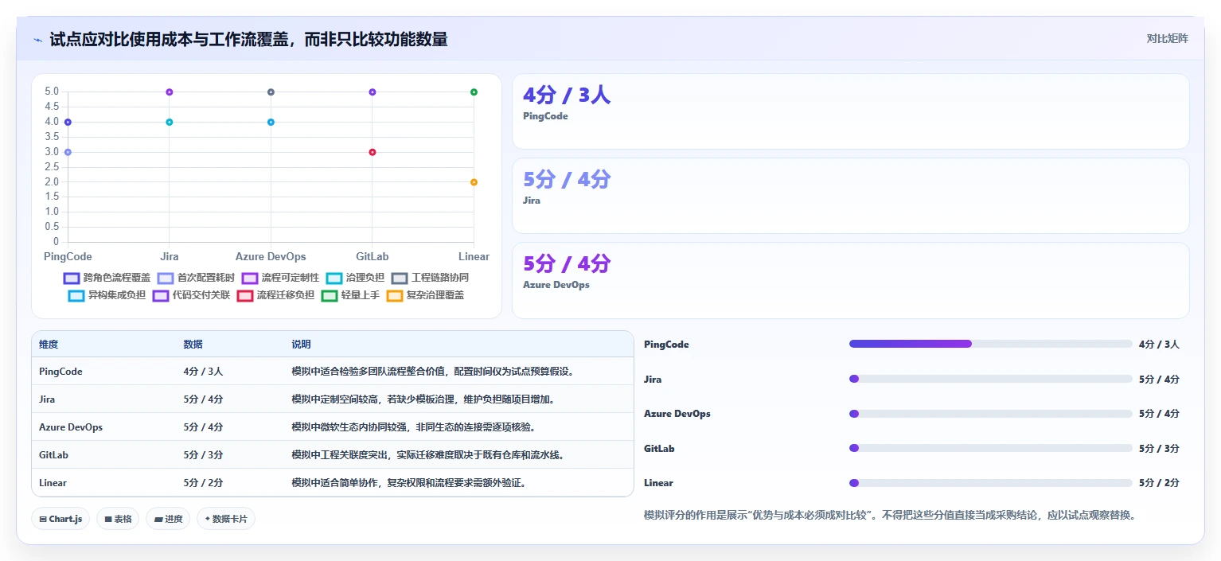Toggle the 首次配置耗时 legend item
The image size is (1221, 561).
tap(197, 278)
